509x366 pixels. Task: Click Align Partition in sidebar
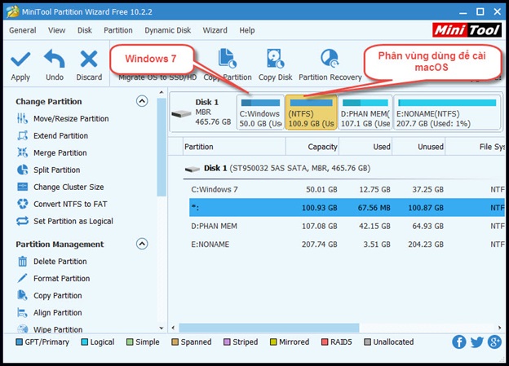pyautogui.click(x=58, y=313)
